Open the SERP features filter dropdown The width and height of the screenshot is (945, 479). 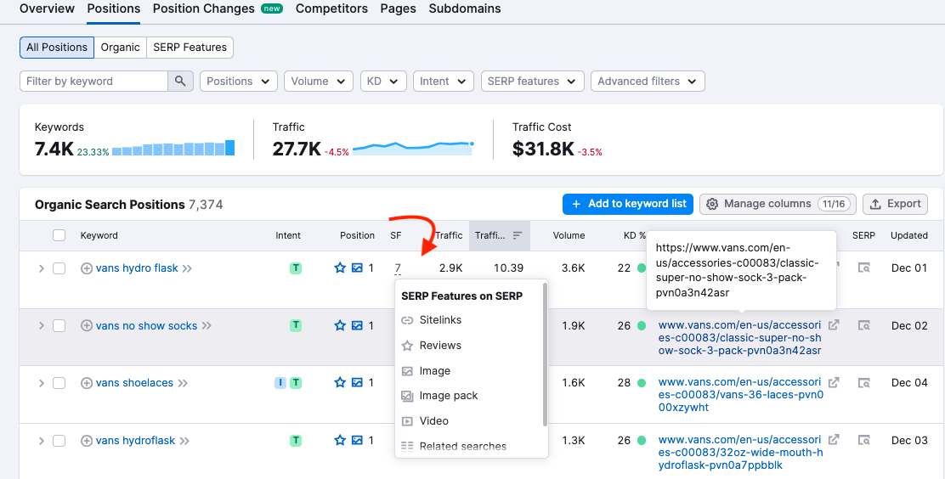pyautogui.click(x=532, y=82)
